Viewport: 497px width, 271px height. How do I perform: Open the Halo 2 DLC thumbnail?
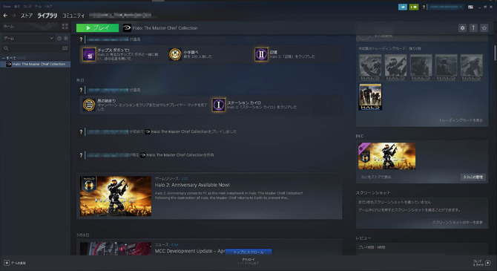point(386,156)
